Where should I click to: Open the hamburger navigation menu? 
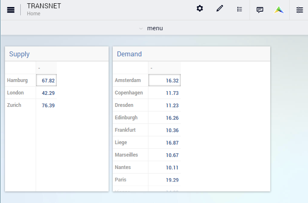[11, 10]
